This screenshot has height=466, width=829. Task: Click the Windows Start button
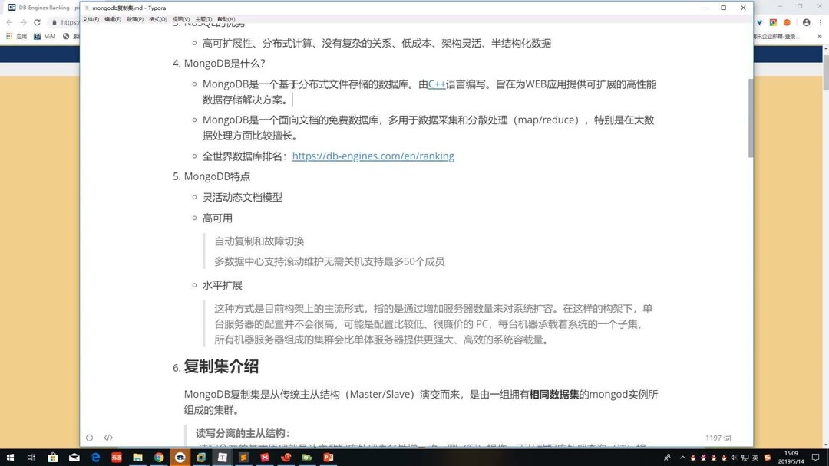pos(9,457)
